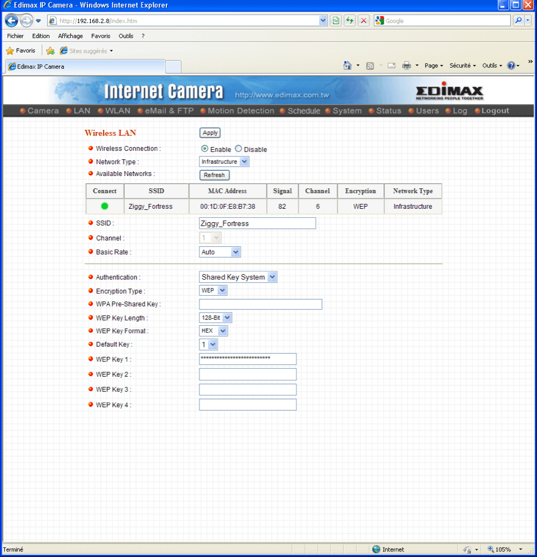Open the Favoris menu in the menu bar
Viewport: 537px width, 557px height.
point(100,36)
